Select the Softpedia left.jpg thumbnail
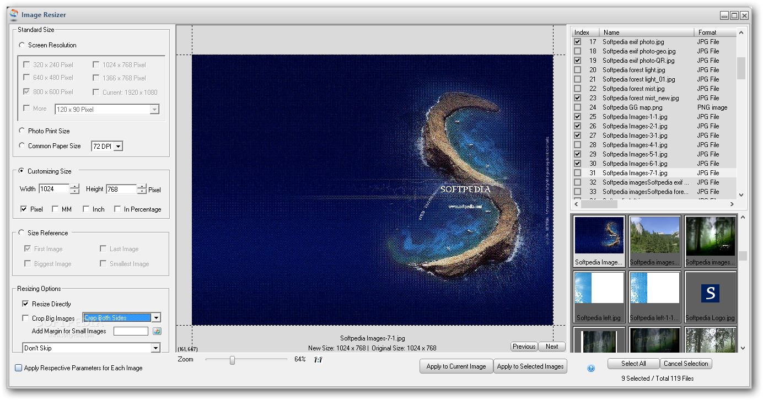Viewport: 763px width, 400px height. (x=599, y=296)
